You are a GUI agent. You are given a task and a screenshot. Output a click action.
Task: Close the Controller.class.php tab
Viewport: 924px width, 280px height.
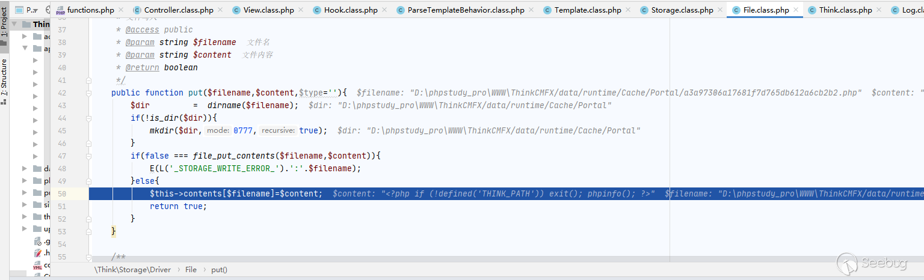pyautogui.click(x=221, y=10)
